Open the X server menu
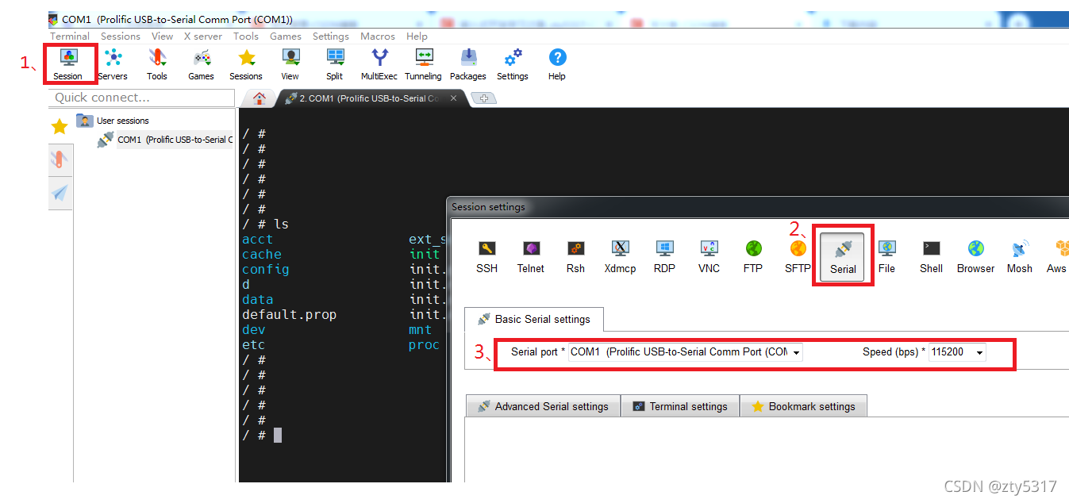Screen dimensions: 1069x503 [203, 36]
